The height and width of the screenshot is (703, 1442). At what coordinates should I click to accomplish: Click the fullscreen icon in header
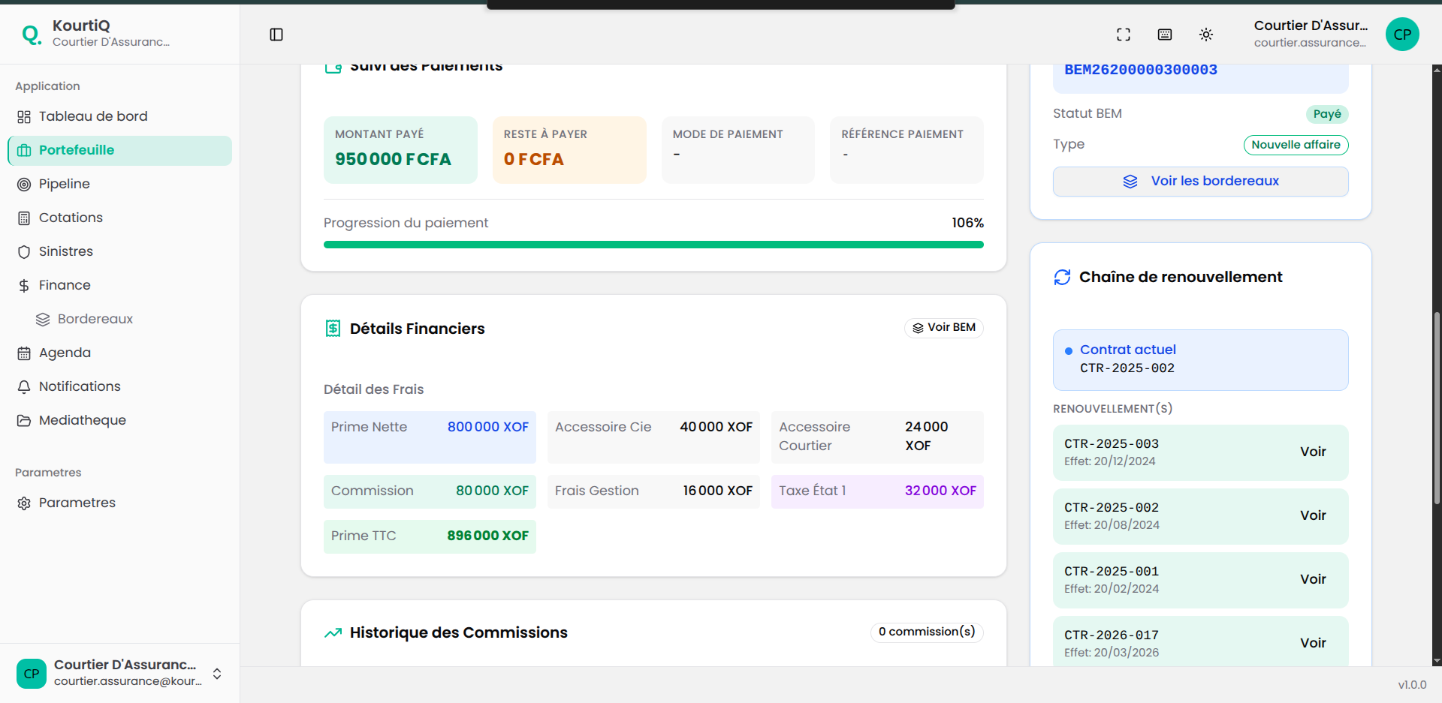(1123, 35)
